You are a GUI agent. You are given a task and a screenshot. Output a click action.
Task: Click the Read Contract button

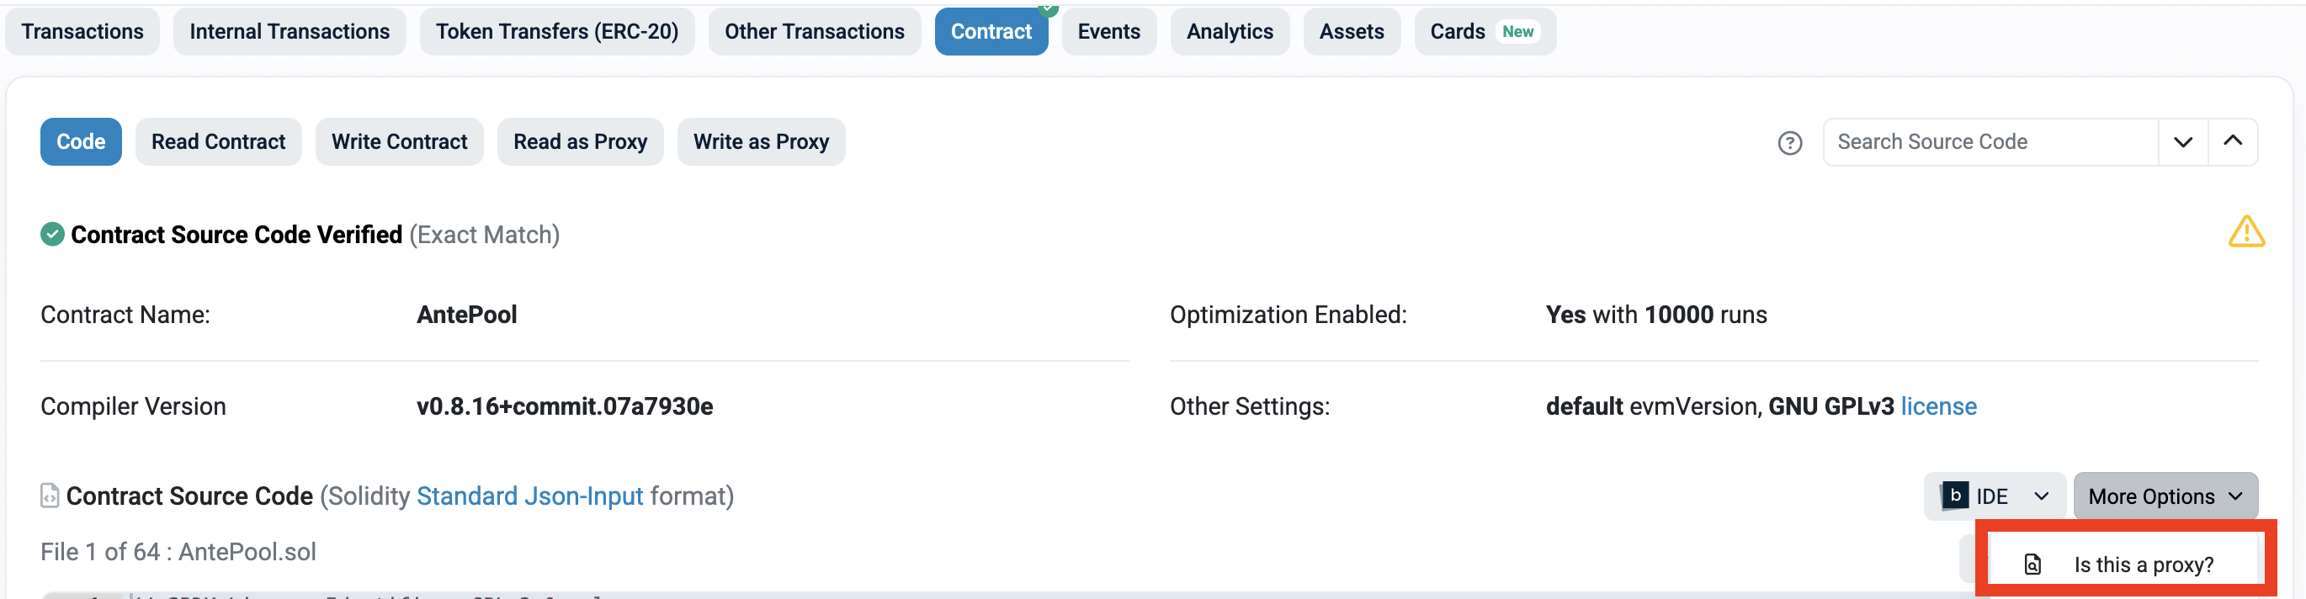(x=217, y=142)
